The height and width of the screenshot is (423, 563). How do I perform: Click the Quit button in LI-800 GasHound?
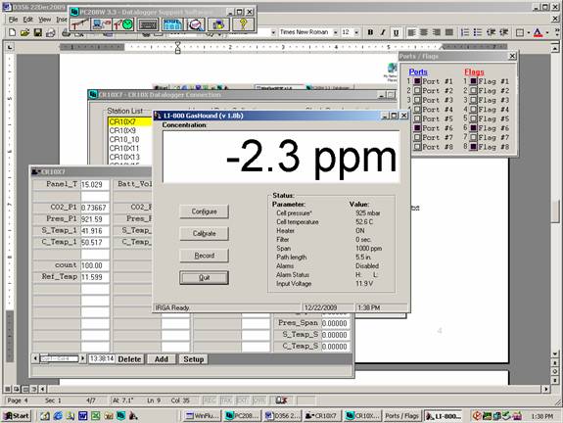(204, 277)
